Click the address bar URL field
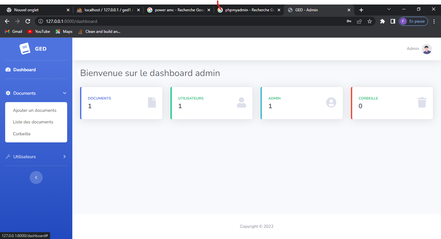 tap(194, 21)
